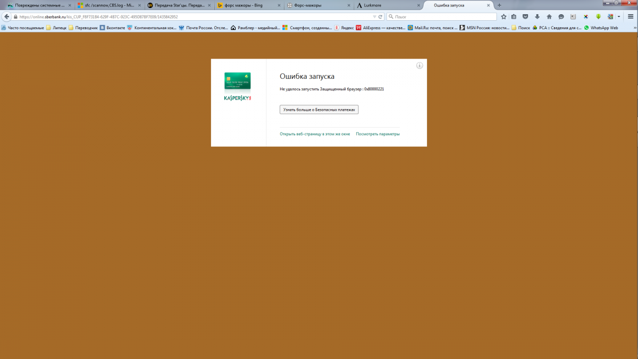Open 'Липецк' bookmark folder
Screen dimensions: 638x359
(x=56, y=28)
